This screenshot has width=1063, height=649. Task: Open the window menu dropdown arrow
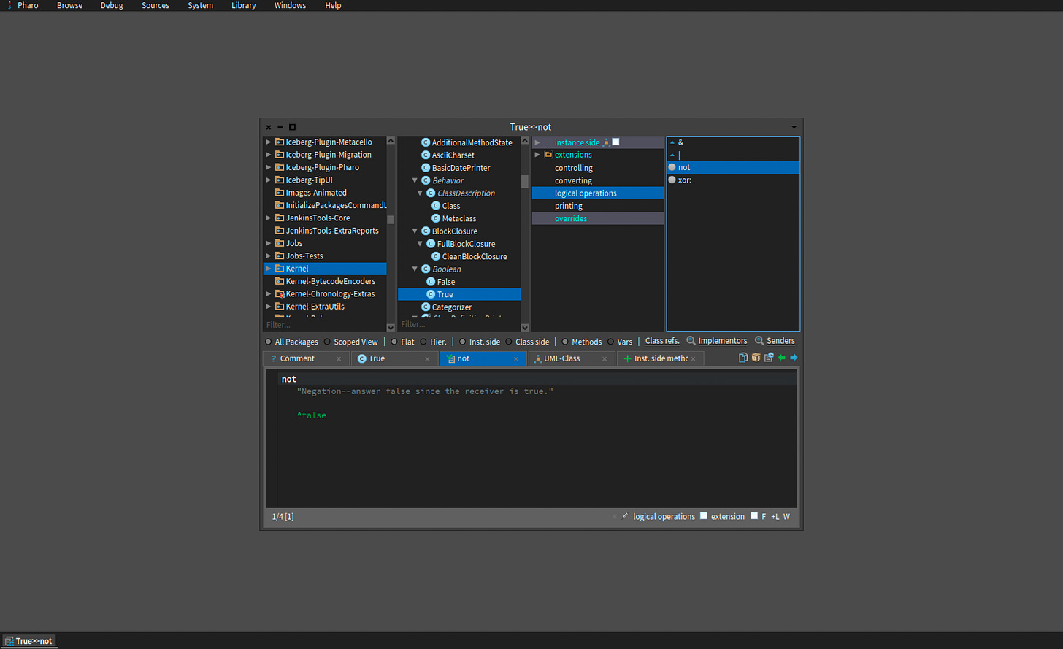click(794, 127)
